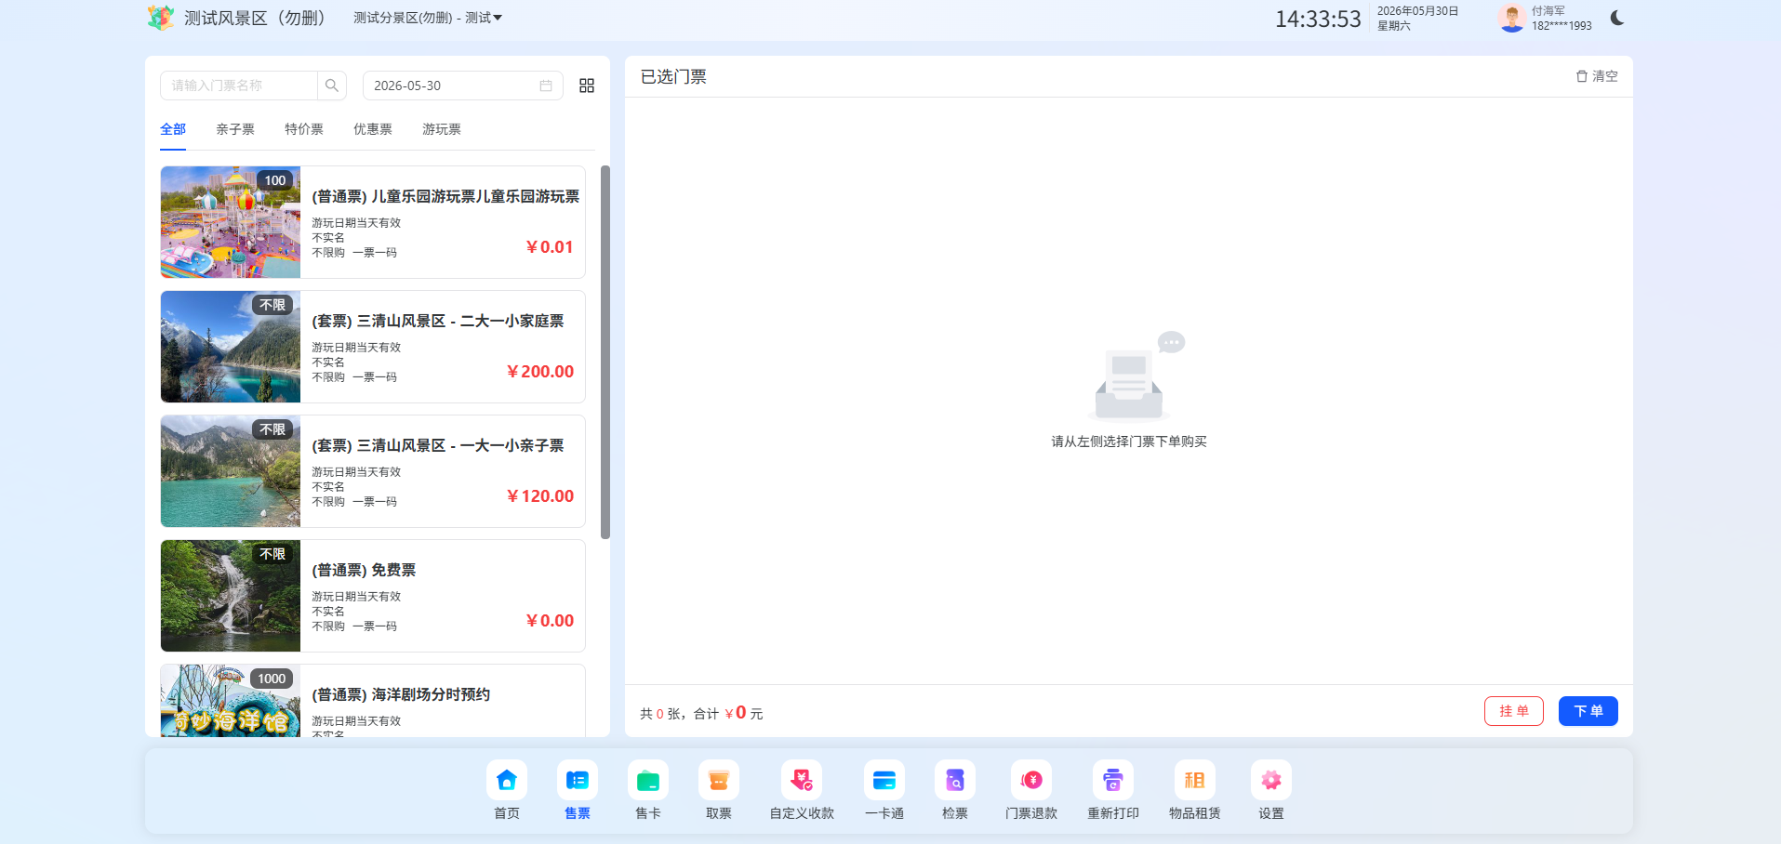Click the scenic area logo icon

point(161,18)
